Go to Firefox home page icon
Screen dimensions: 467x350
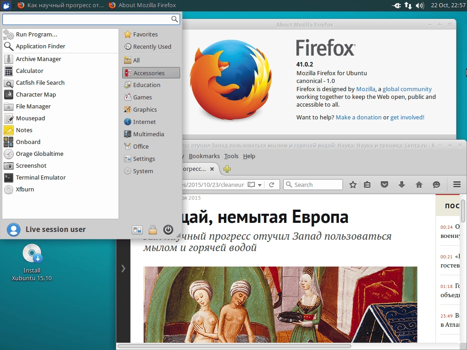419,185
